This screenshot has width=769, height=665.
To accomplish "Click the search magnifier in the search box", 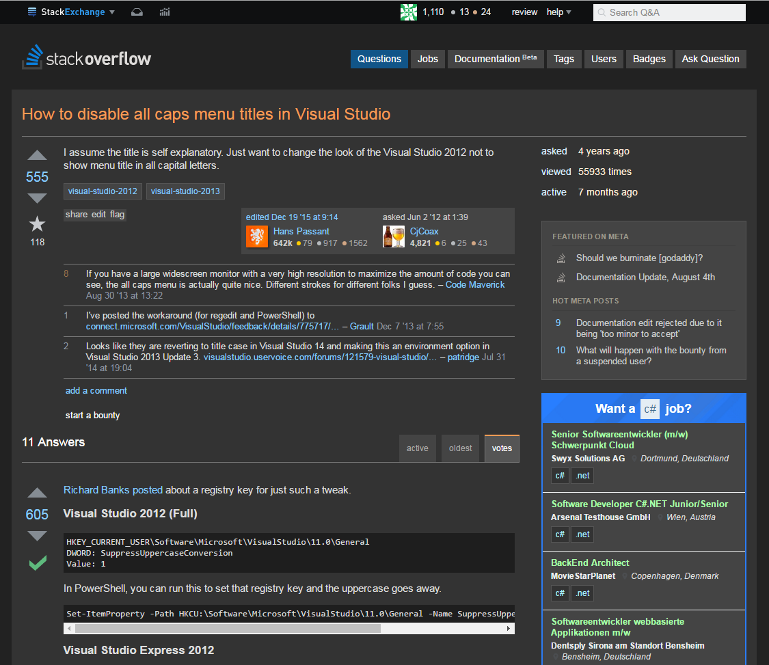I will 603,12.
